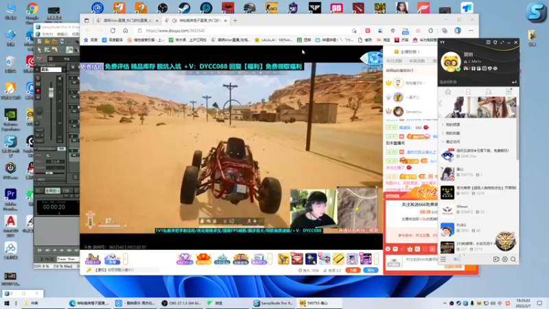Go back in the Edge browser

pyautogui.click(x=88, y=30)
